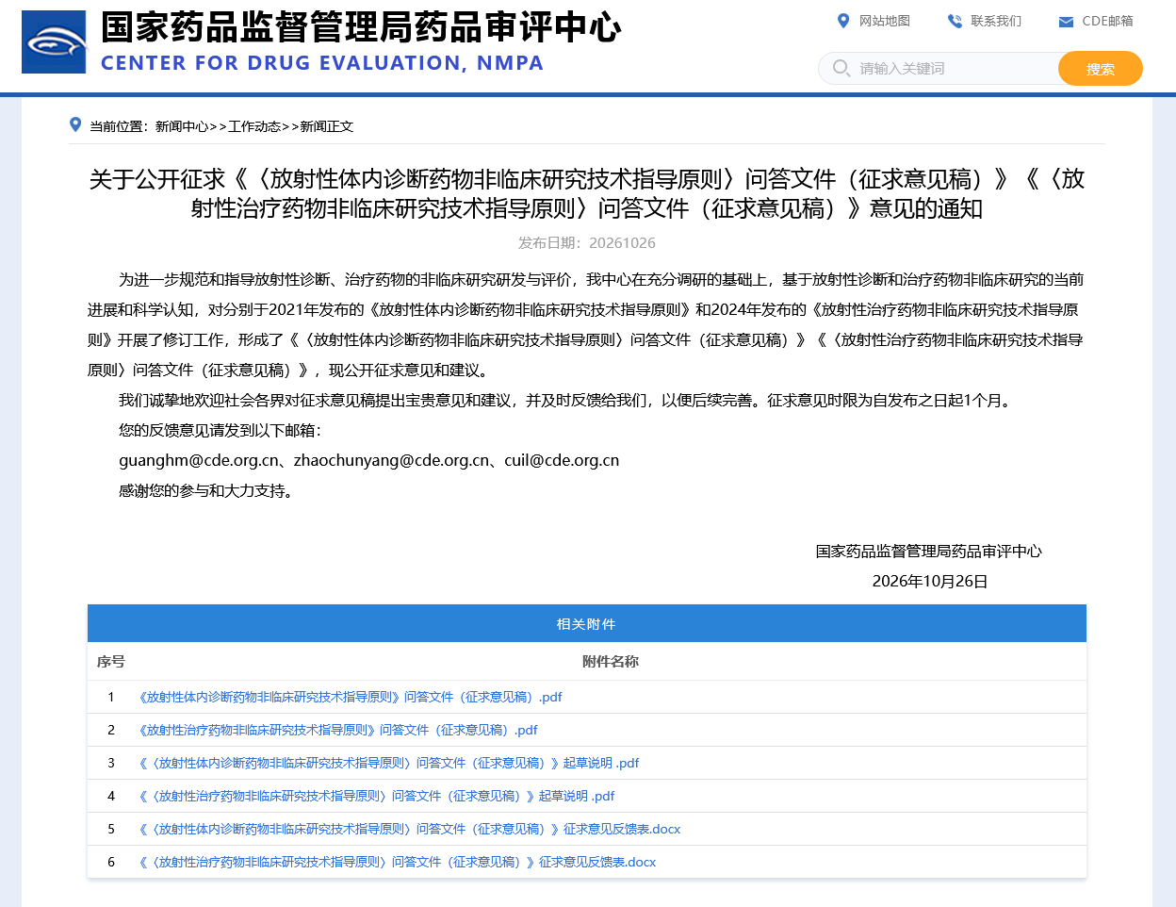Screen dimensions: 1176x907
Task: Click the 发布日期：20261026 line
Action: click(587, 242)
